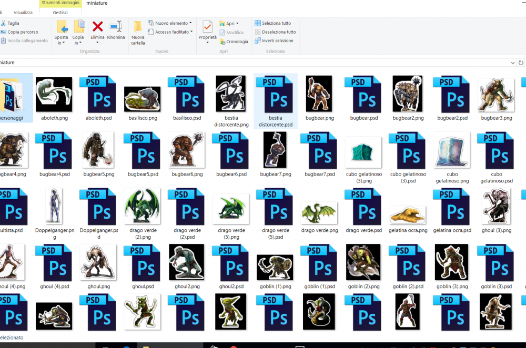This screenshot has height=348, width=526.
Task: Open the Nuovo elemento dropdown
Action: [x=190, y=23]
